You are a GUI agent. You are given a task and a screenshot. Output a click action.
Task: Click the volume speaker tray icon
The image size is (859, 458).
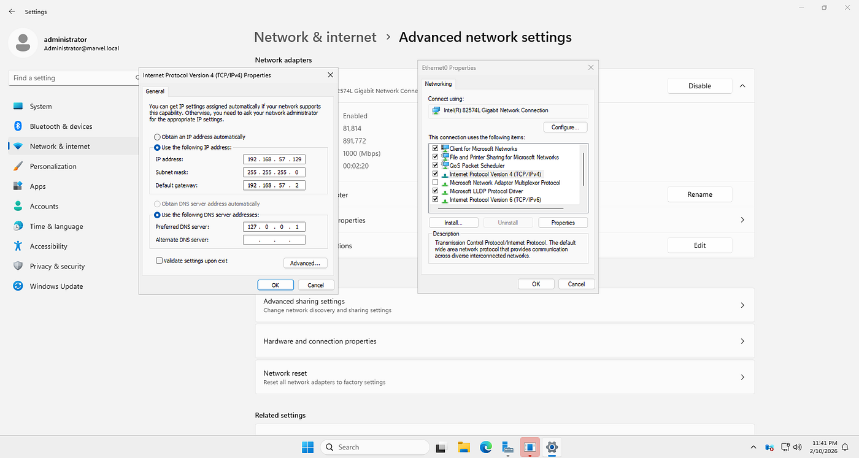coord(797,447)
